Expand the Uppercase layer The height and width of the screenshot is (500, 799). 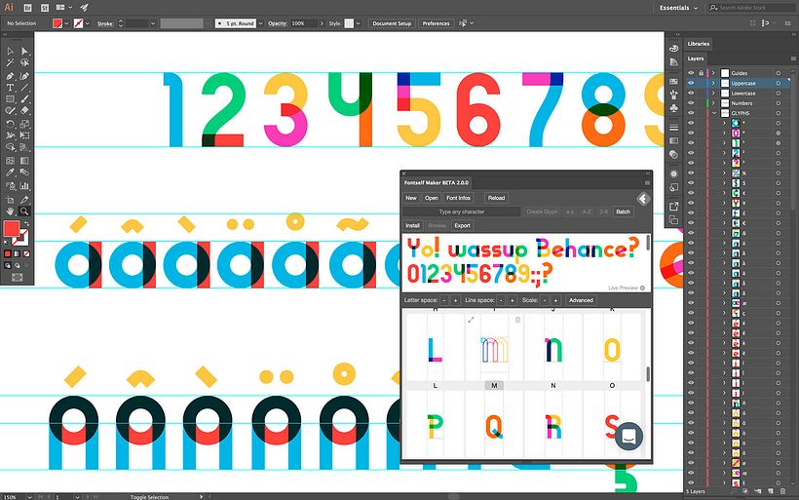point(713,83)
